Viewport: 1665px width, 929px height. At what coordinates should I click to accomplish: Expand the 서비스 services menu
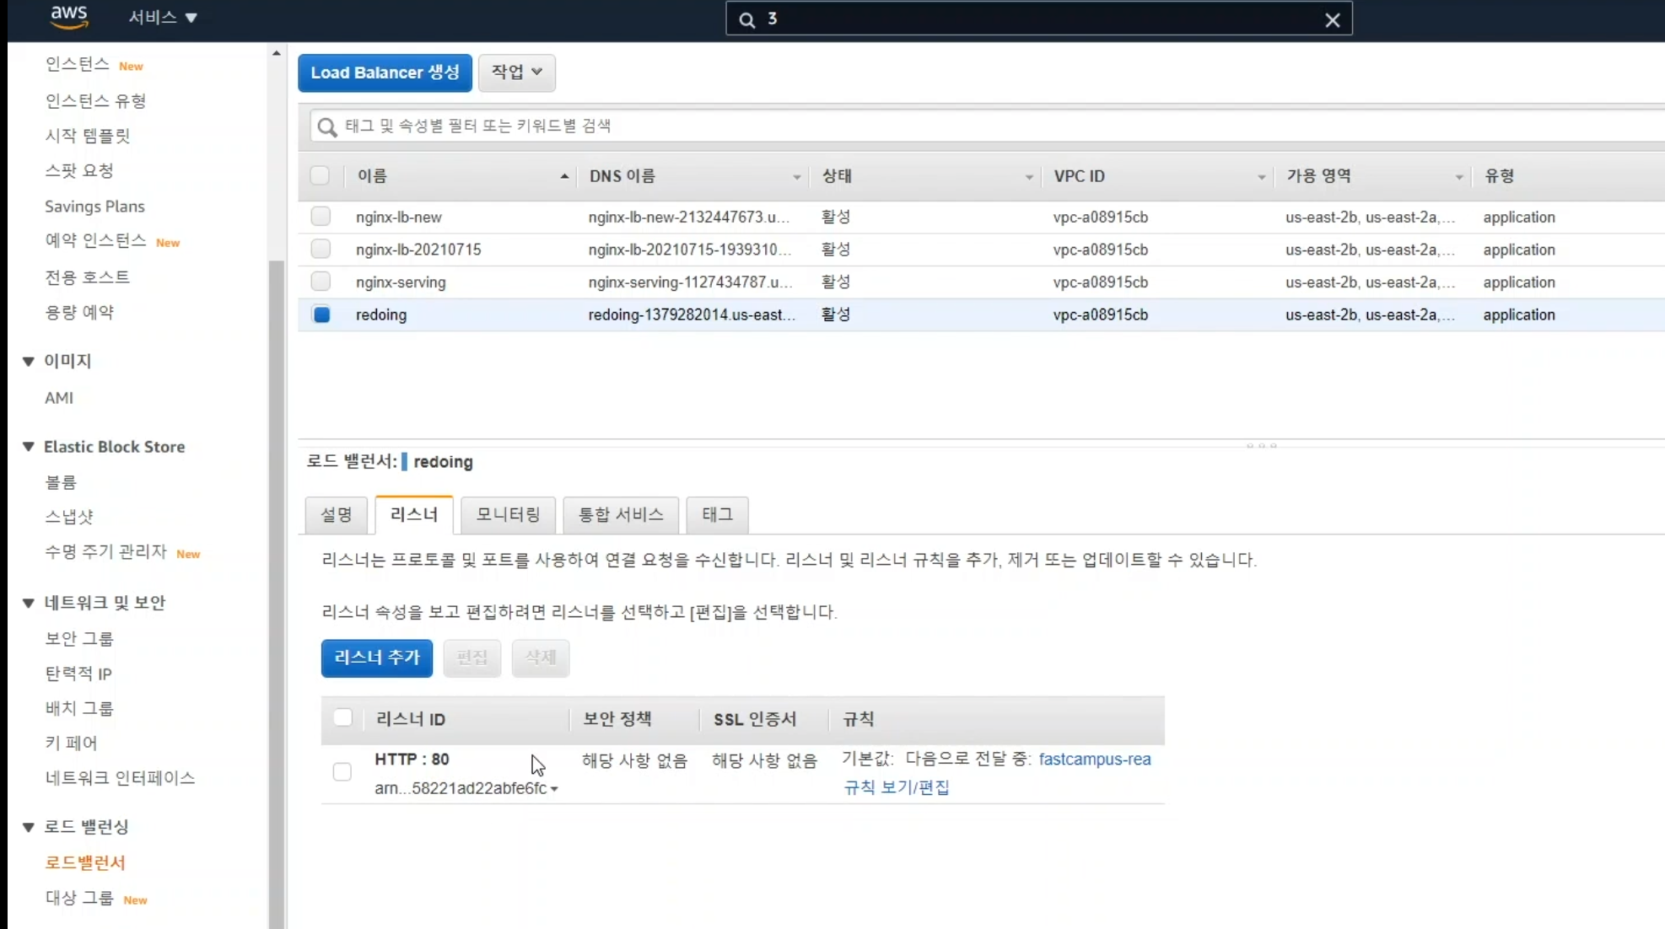(162, 17)
